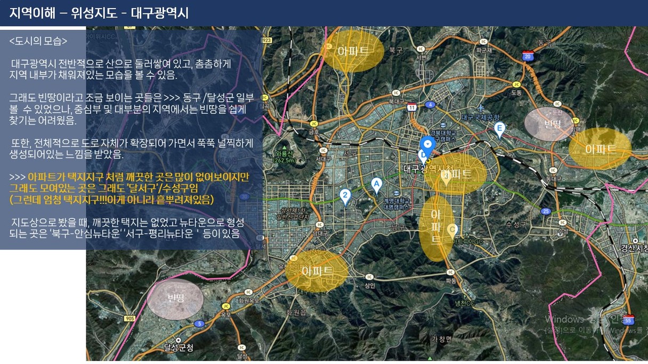Viewport: 648px width, 364px height.
Task: Click the 화원읍 label
Action: 296,312
